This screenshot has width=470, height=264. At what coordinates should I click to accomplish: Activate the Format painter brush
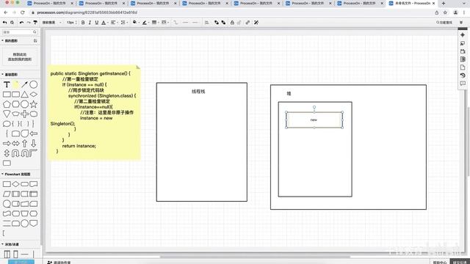pyautogui.click(x=35, y=23)
